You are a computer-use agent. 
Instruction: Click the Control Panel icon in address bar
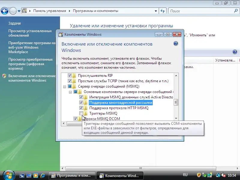(24, 11)
